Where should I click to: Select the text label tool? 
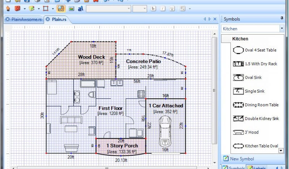(x=80, y=8)
